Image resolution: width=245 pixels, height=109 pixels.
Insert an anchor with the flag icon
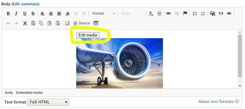pos(185,14)
